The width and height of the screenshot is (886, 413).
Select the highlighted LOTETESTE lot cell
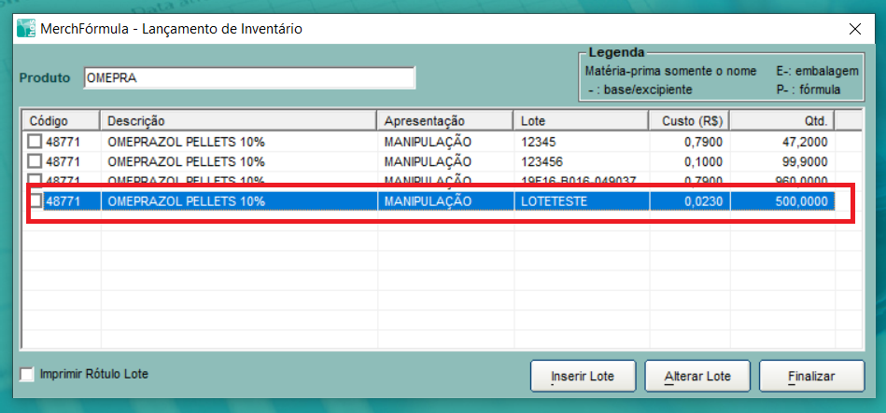581,201
